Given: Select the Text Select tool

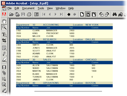Looking at the screenshot, I should [4, 35].
